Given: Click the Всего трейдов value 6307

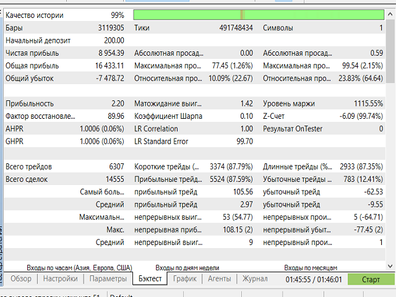Looking at the screenshot, I should (117, 166).
